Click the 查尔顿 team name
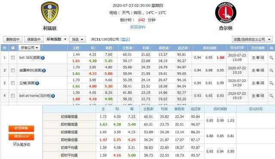This screenshot has height=159, width=275. (226, 28)
